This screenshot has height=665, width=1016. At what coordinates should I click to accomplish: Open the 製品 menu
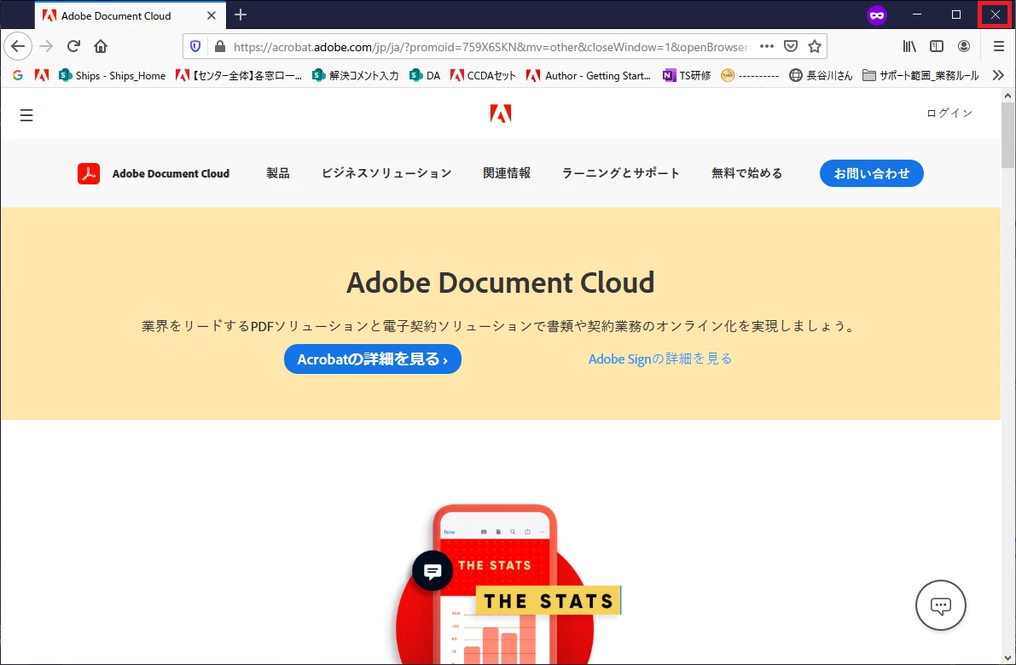(278, 173)
